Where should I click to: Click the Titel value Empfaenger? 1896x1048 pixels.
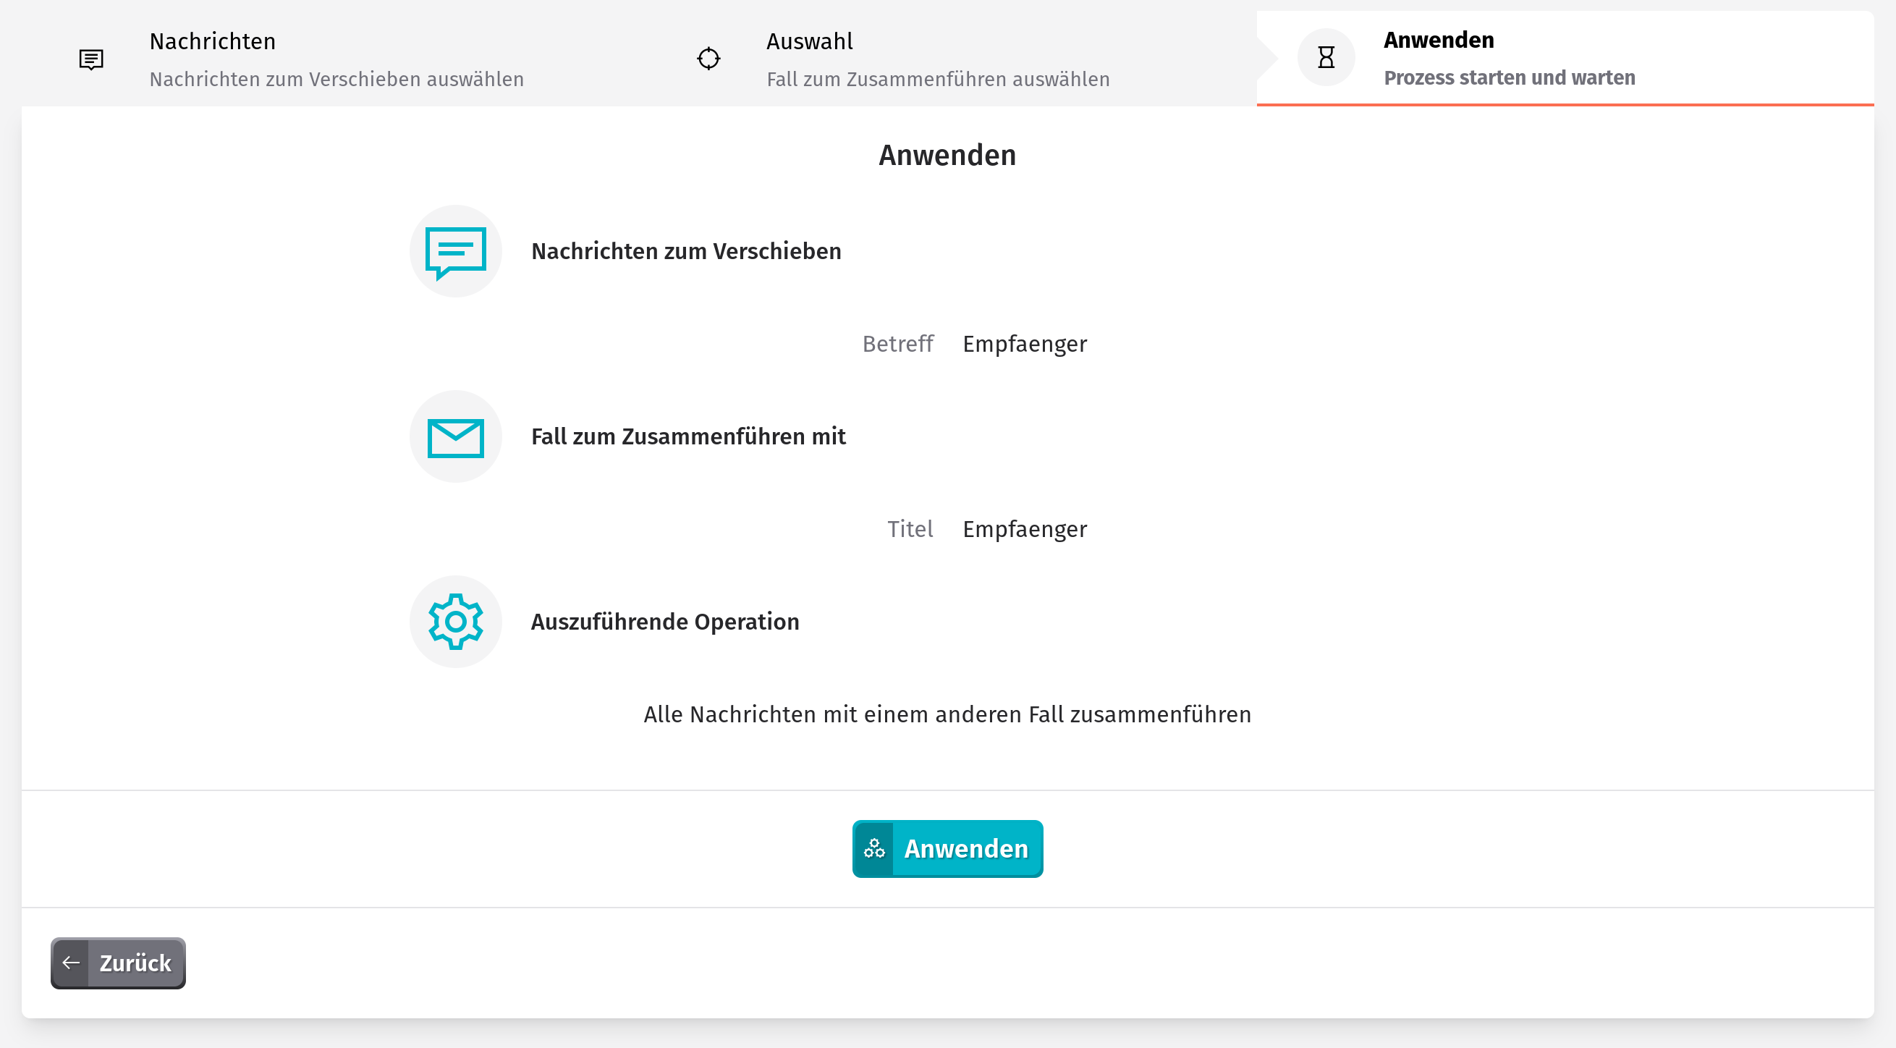(x=1025, y=530)
